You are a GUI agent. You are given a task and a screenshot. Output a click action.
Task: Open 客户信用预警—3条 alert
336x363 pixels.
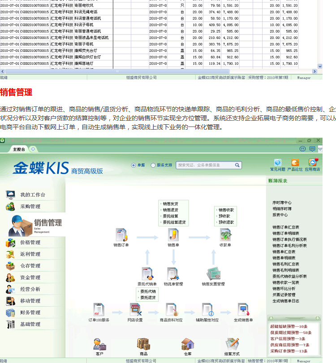[x=288, y=339]
